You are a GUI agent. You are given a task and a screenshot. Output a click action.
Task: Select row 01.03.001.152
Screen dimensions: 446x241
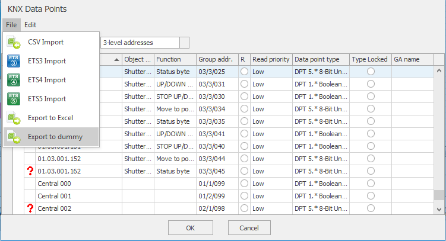coord(229,159)
